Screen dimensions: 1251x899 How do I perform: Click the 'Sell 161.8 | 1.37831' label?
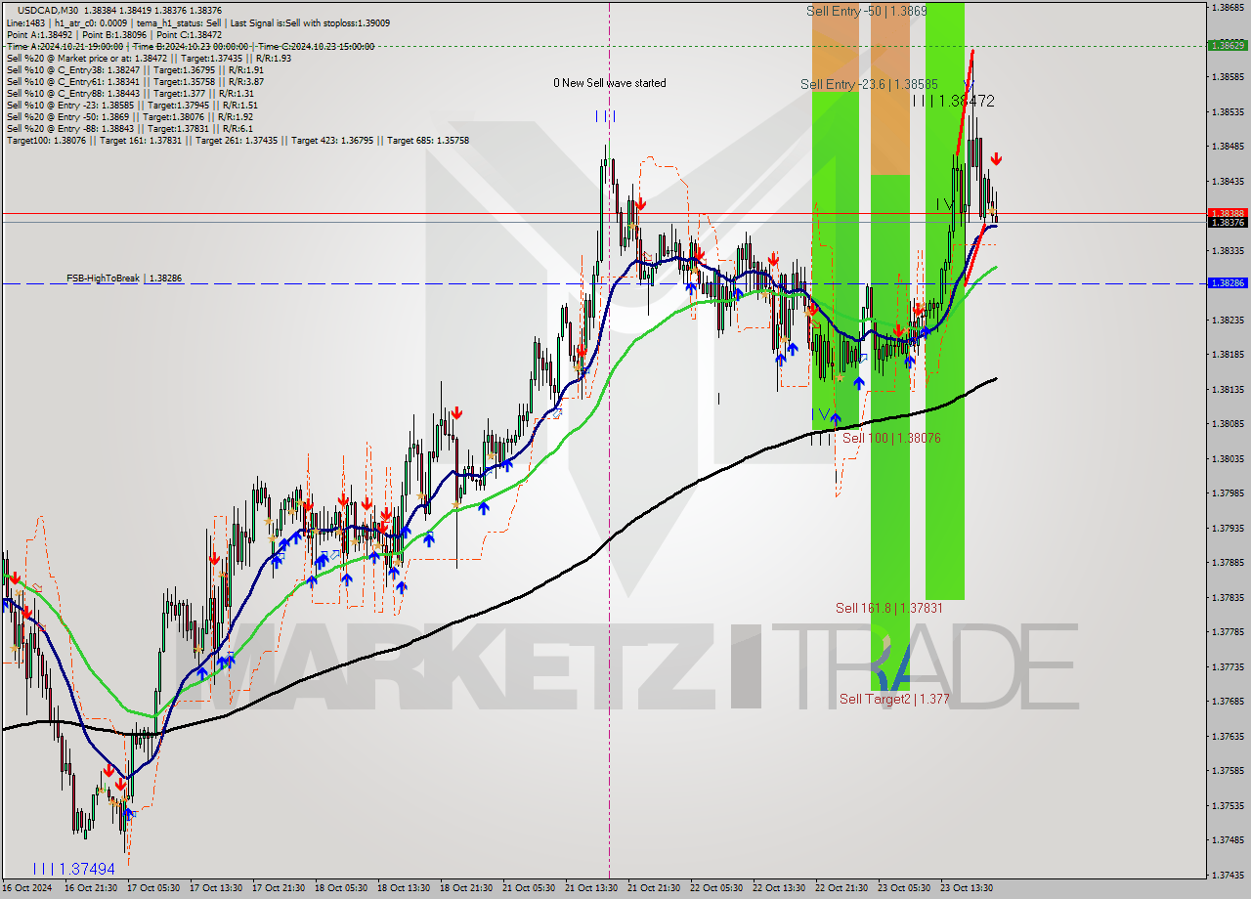click(x=888, y=608)
